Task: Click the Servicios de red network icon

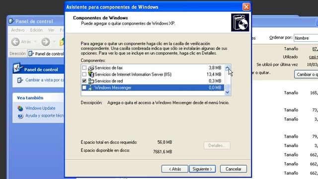Action: (x=91, y=81)
